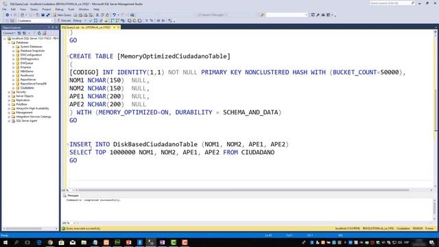
Task: Switch to the Messages results tab
Action: click(x=71, y=196)
